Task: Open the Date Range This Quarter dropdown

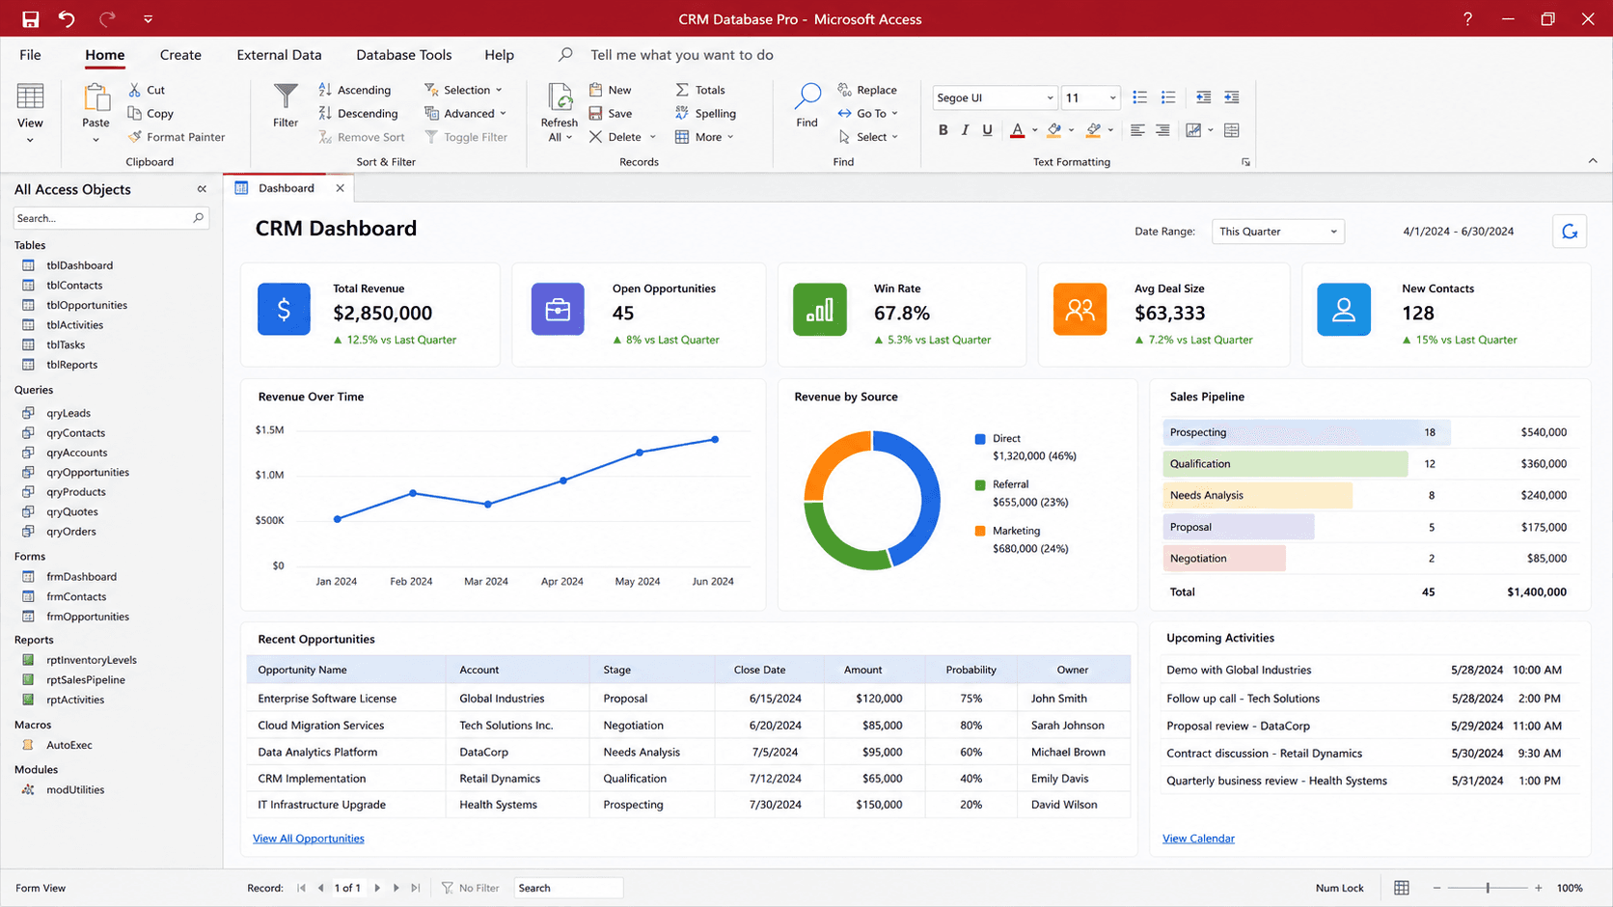Action: pos(1277,232)
